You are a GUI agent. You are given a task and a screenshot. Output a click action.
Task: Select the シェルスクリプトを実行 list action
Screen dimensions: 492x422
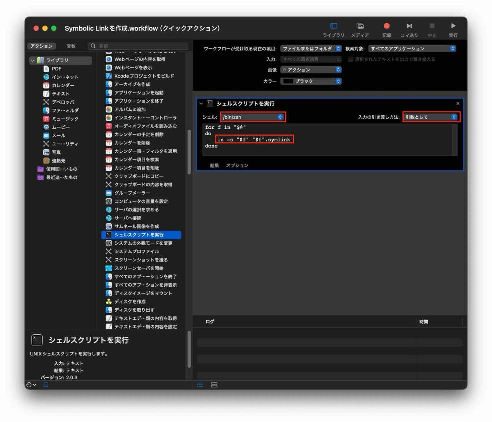point(141,235)
